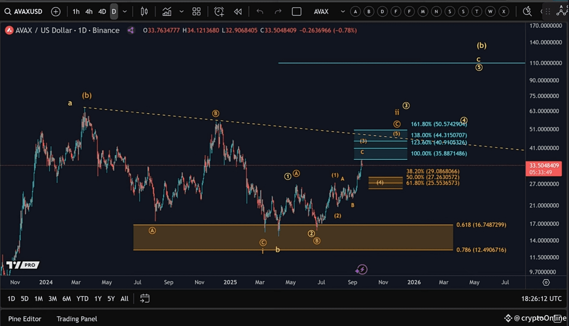Click the 100.00% (35.8871486) Fibonacci label
Screen dimensions: 569x326
click(x=439, y=153)
